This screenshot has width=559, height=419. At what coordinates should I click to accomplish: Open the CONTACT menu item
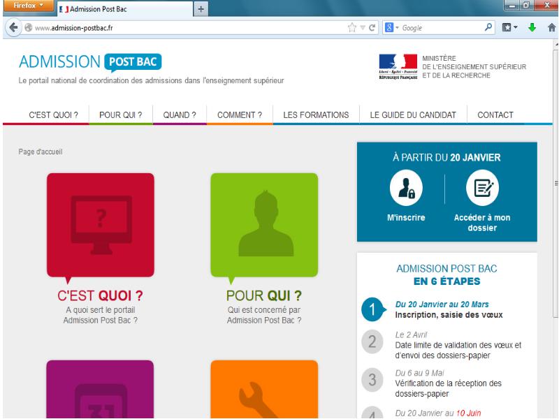(495, 115)
